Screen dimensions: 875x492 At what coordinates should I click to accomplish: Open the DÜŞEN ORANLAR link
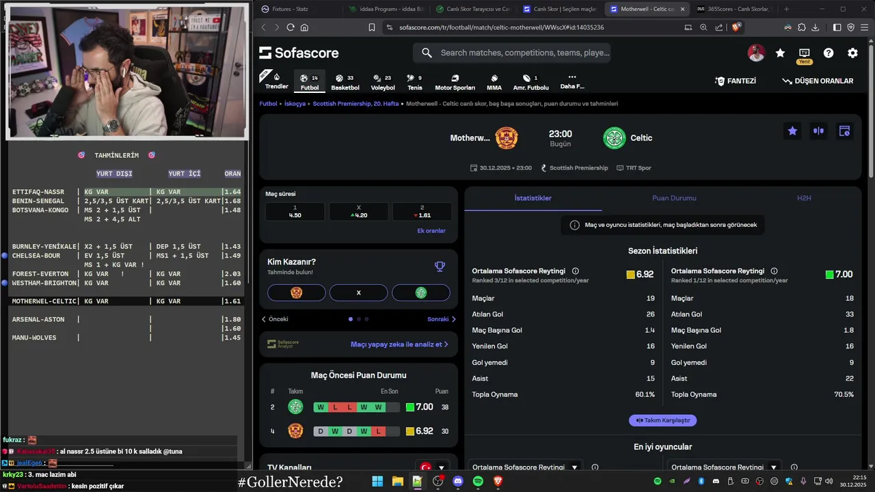click(x=818, y=81)
